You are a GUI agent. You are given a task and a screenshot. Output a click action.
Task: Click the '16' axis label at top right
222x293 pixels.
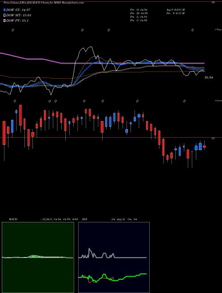[213, 2]
